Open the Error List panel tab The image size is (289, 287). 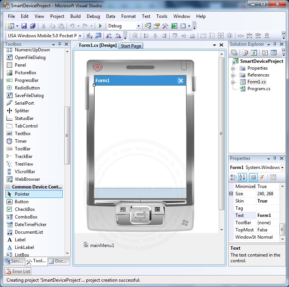coord(18,271)
